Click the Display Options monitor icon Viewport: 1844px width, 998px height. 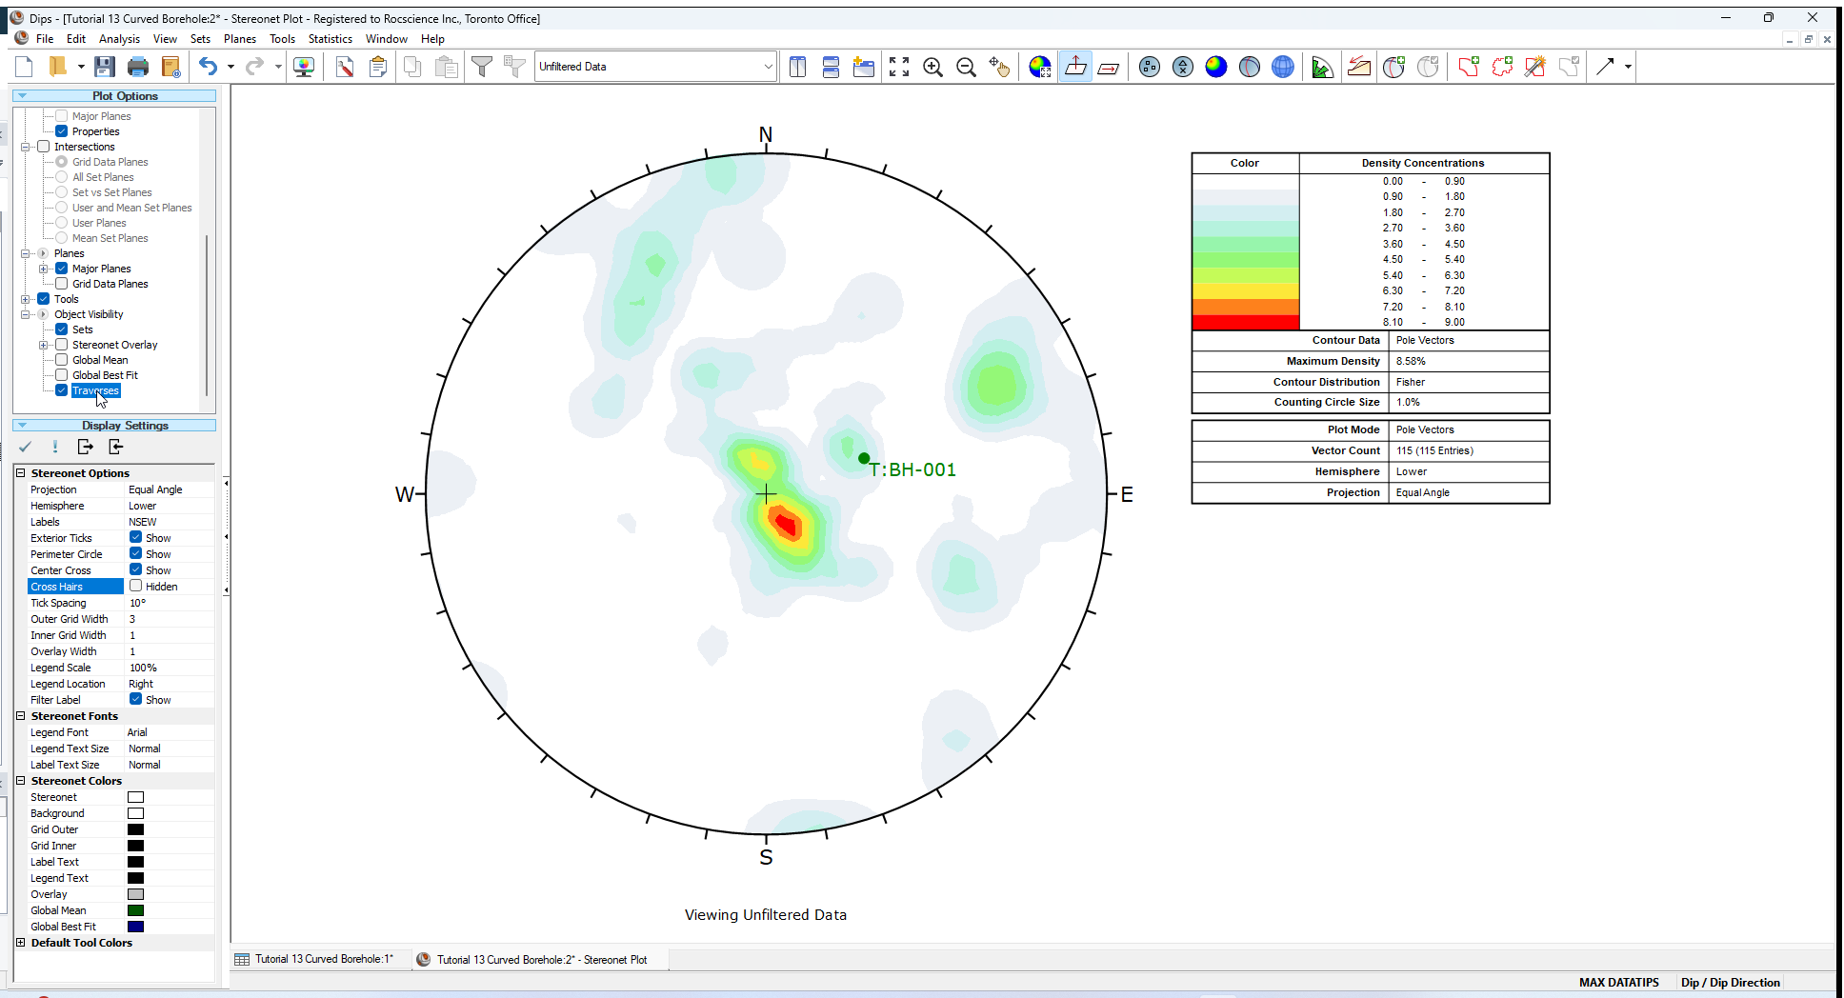click(304, 67)
